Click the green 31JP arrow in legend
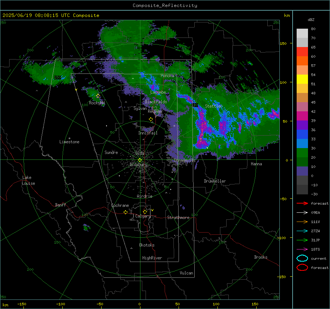Viewport: 330px width, 309px height. [x=302, y=240]
